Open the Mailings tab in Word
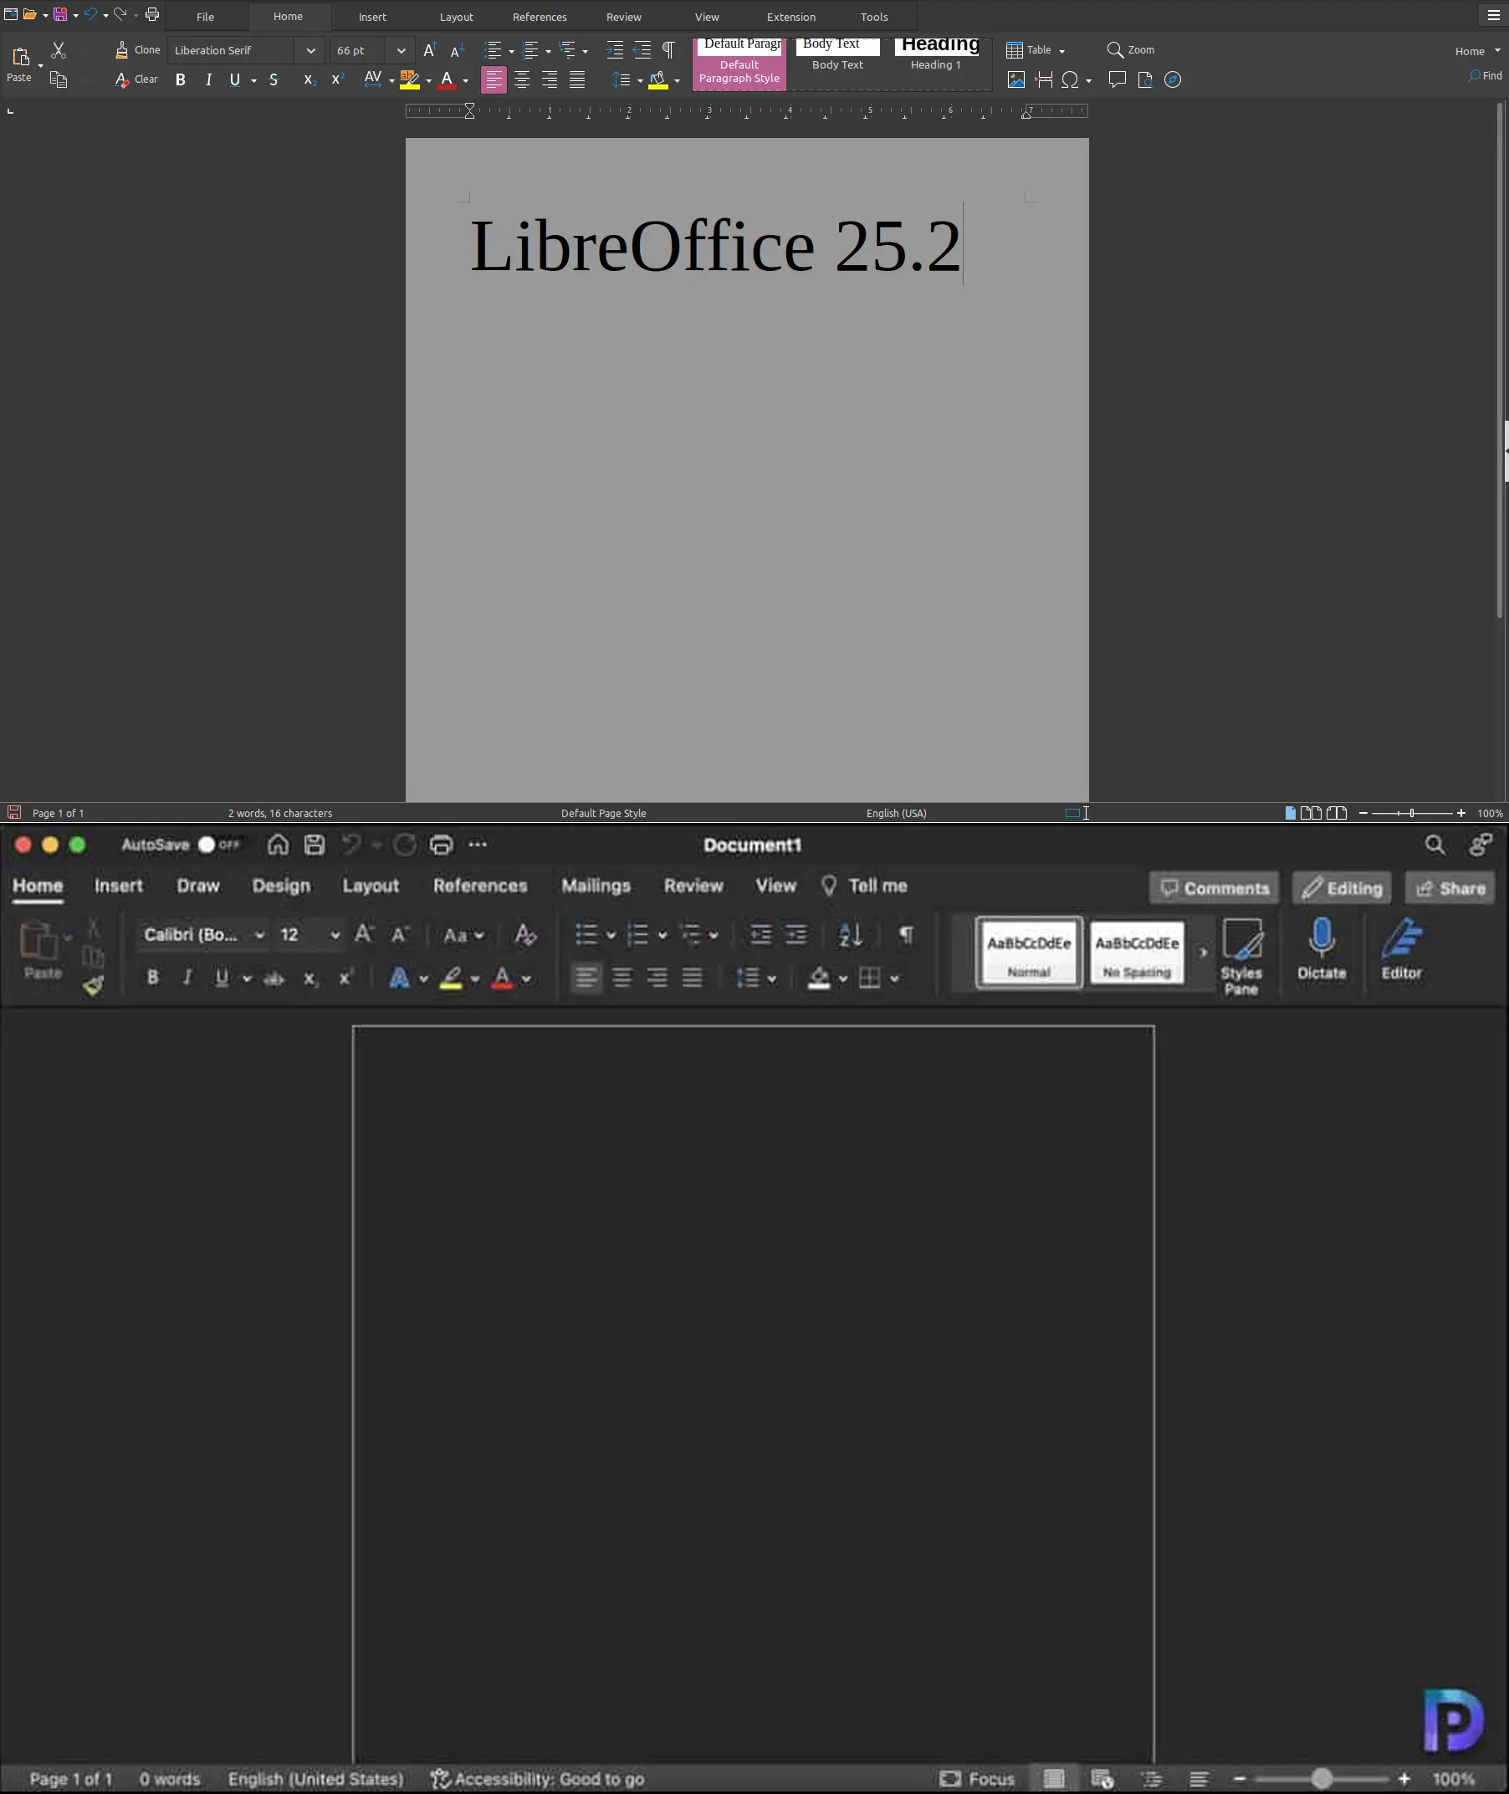The image size is (1509, 1794). (596, 886)
